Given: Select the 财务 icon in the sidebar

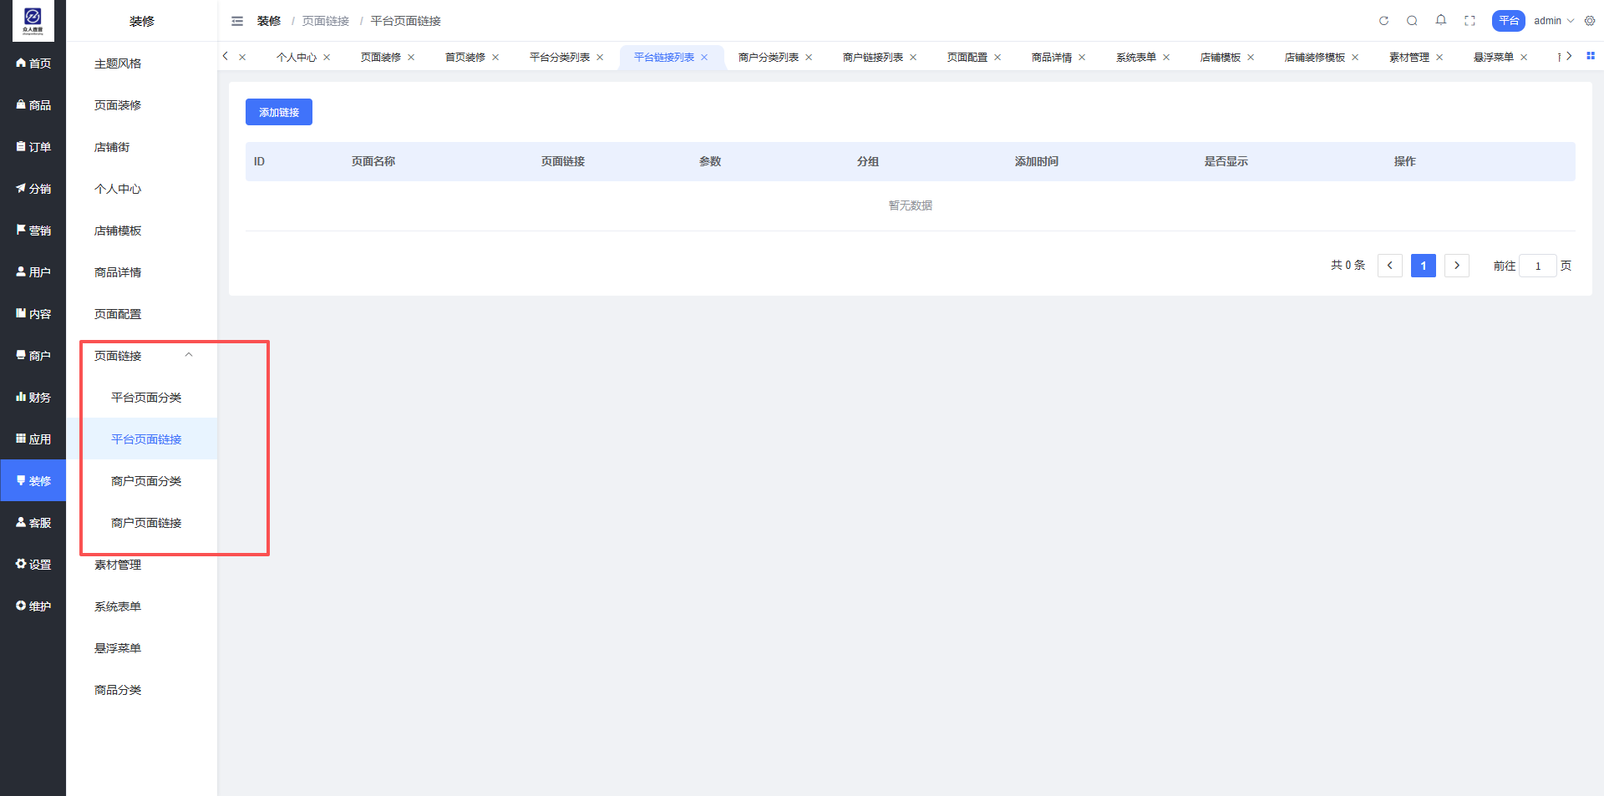Looking at the screenshot, I should (x=33, y=397).
